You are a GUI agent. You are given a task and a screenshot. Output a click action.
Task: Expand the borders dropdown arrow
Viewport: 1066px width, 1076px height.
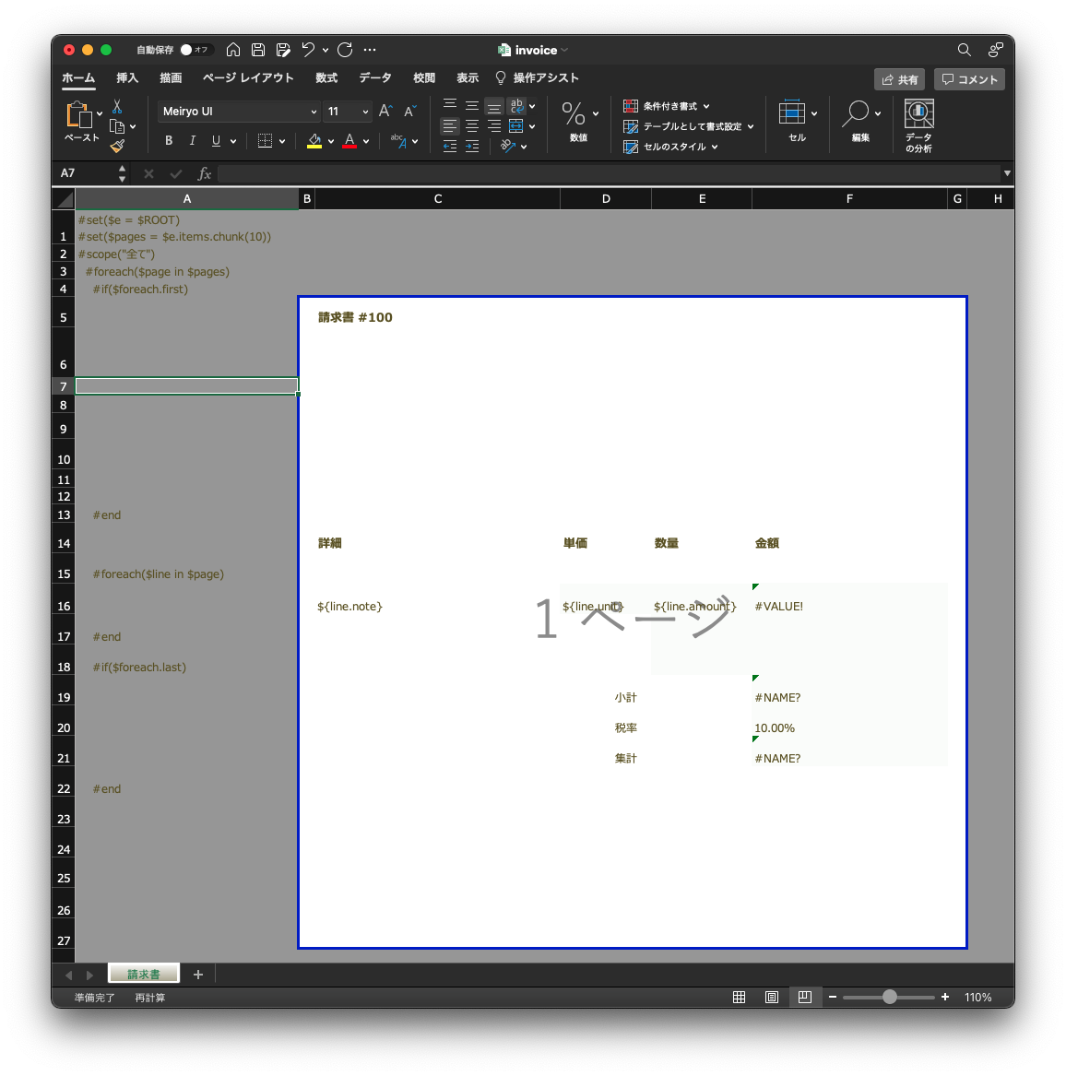coord(282,141)
